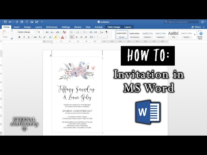
Task: Toggle superscript formatting
Action: [x=45, y=37]
